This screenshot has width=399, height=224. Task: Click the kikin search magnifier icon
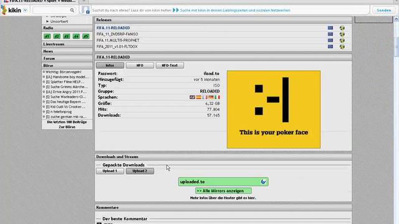(72, 10)
